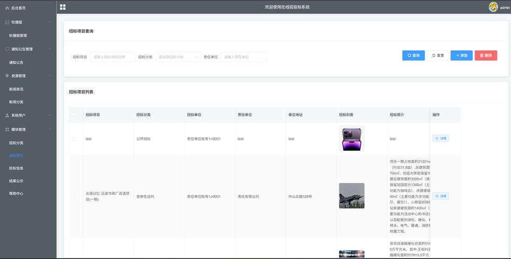The width and height of the screenshot is (511, 259).
Task: Click the clock icon beside 通知公告管理
Action: coord(7,49)
